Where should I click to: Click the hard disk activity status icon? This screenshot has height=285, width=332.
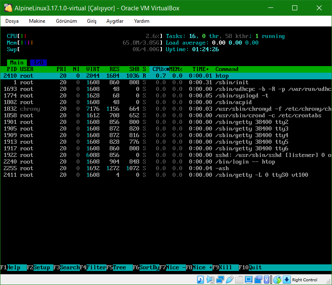coord(200,280)
